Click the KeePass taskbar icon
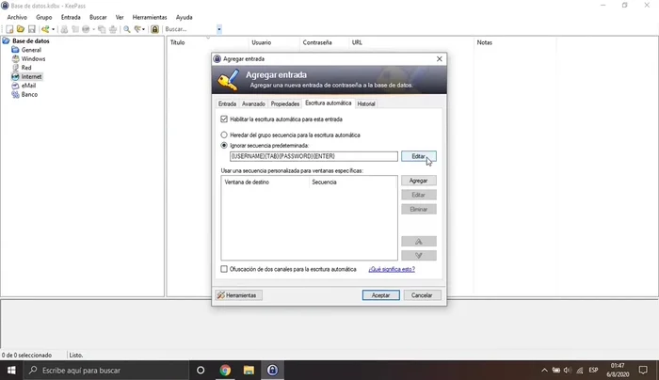Image resolution: width=659 pixels, height=380 pixels. point(272,371)
